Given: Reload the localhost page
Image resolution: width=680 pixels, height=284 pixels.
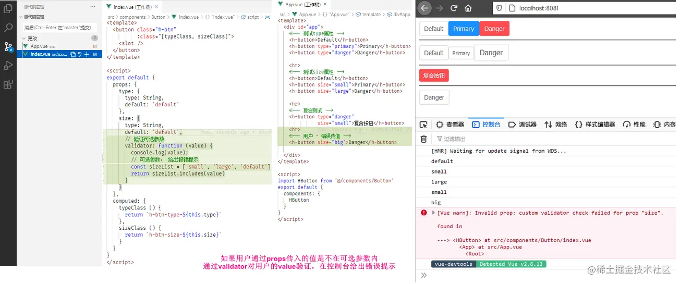Looking at the screenshot, I should (x=454, y=8).
